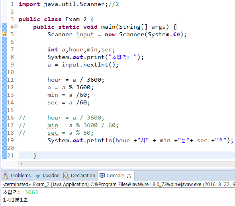Click 'String[] args' parameter on line 4
Image resolution: width=235 pixels, height=206 pixels.
pyautogui.click(x=143, y=27)
